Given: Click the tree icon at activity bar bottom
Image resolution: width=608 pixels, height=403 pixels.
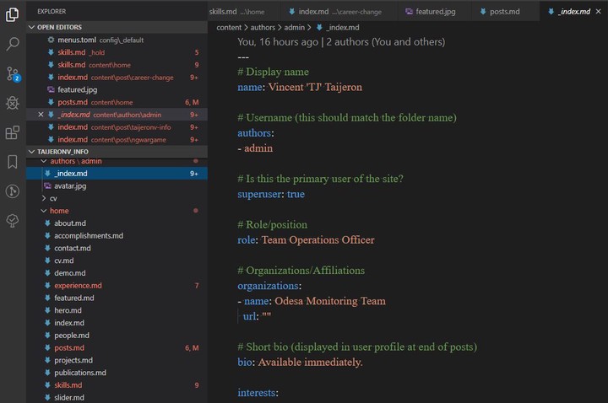Looking at the screenshot, I should 13,220.
